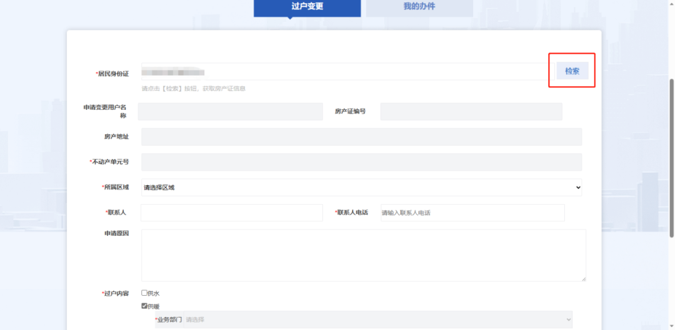Click the scrollbar up arrow
675x330 pixels.
click(671, 3)
